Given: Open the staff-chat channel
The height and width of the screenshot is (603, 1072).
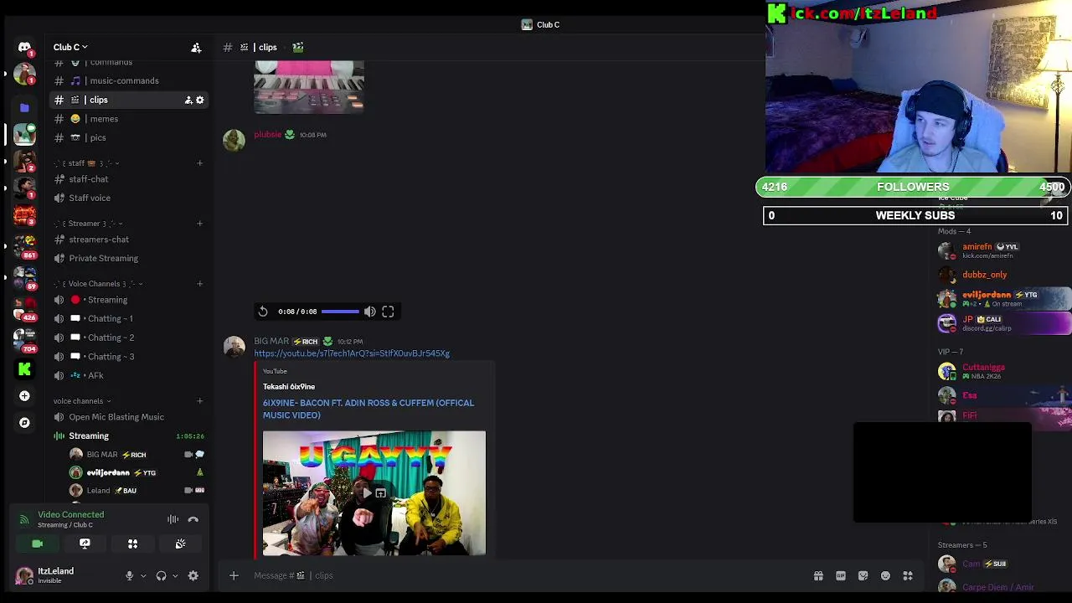Looking at the screenshot, I should click(128, 179).
